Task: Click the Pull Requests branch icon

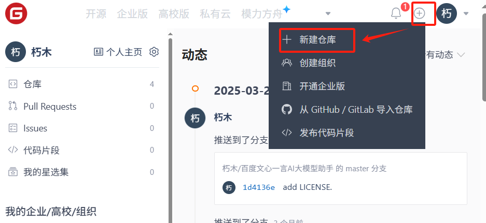Action: [x=13, y=106]
